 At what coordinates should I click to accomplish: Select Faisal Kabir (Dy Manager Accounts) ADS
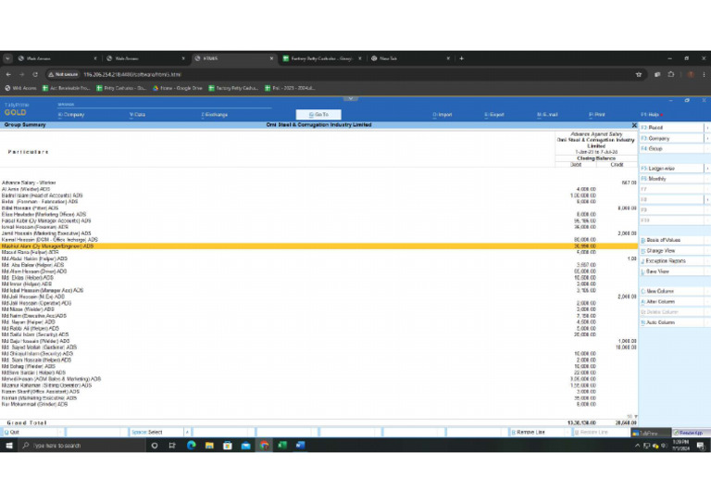pos(318,220)
